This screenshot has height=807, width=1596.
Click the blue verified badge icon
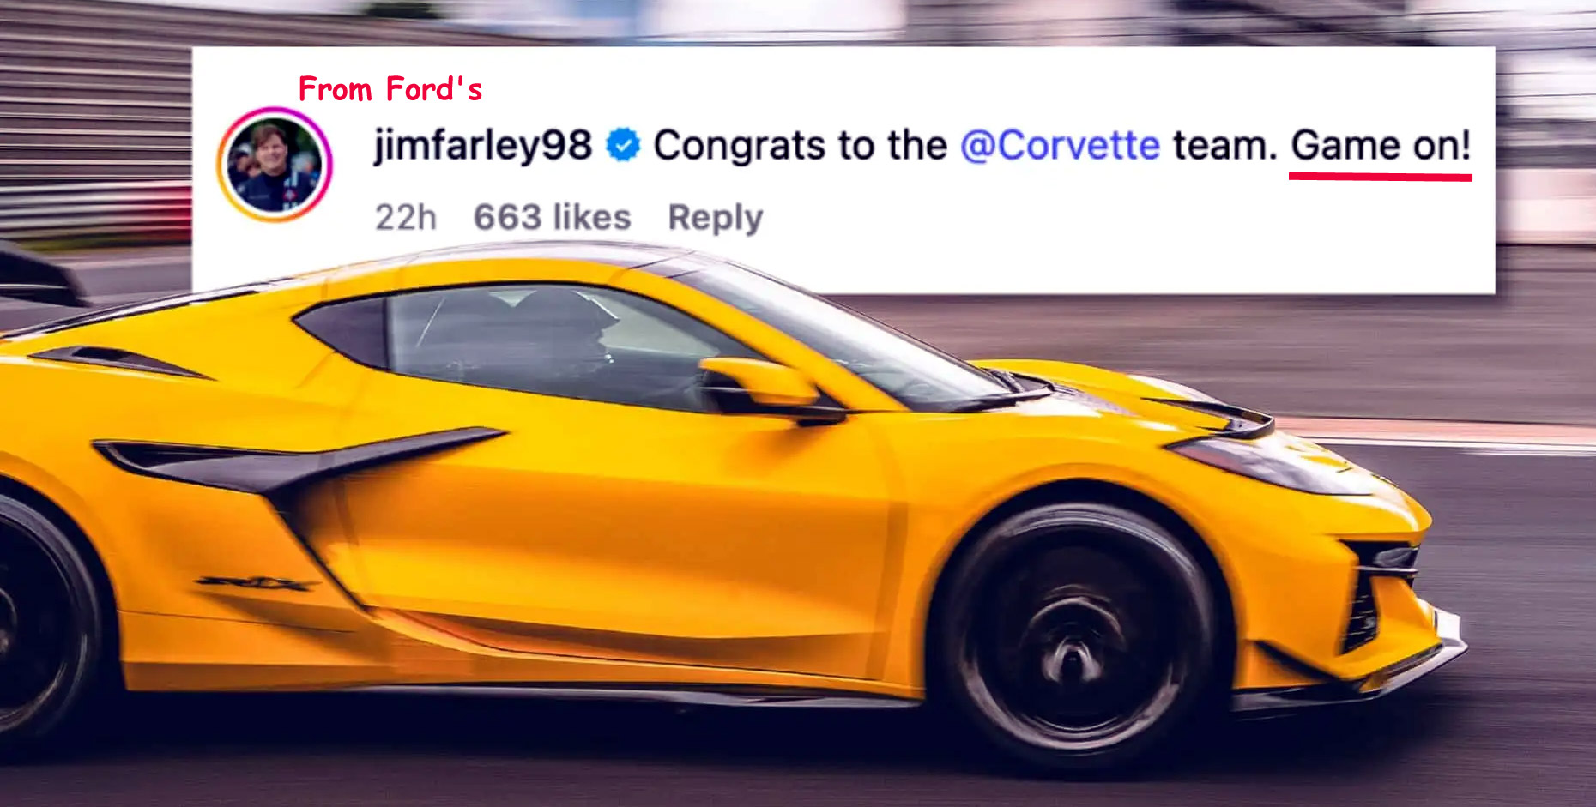click(x=623, y=145)
